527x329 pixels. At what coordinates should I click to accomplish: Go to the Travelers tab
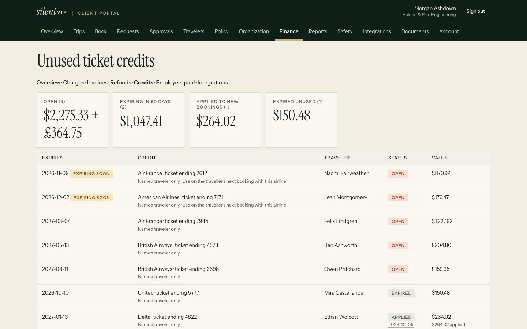coord(194,31)
